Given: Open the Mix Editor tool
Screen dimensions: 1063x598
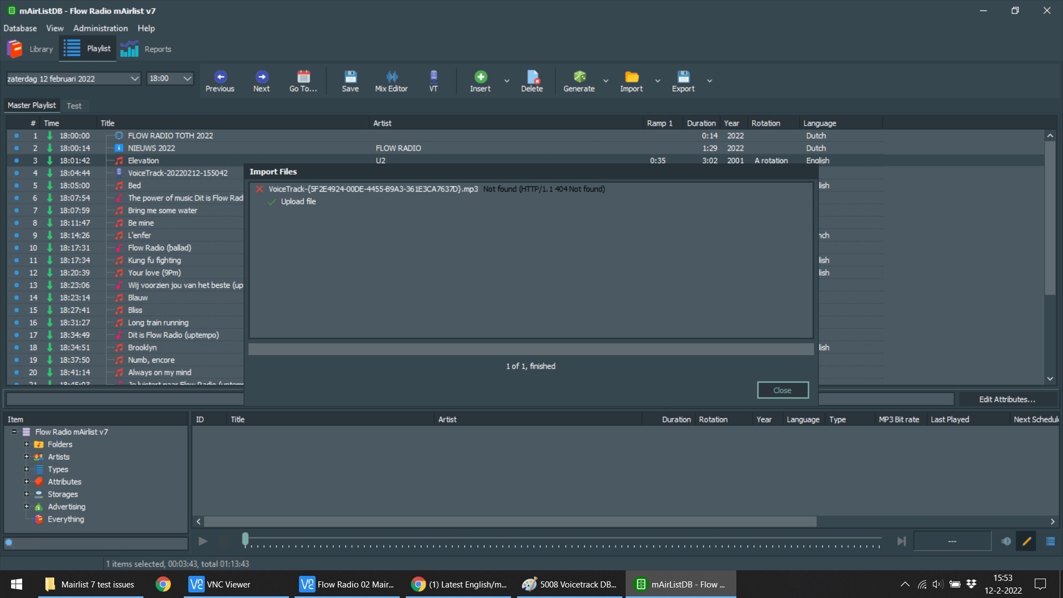Looking at the screenshot, I should coord(391,77).
